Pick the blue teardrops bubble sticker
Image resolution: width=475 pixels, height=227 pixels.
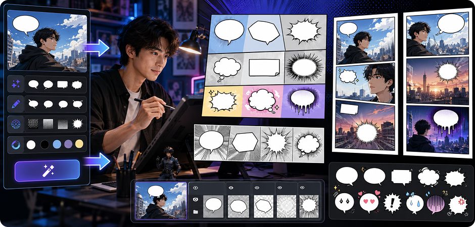pyautogui.click(x=415, y=203)
